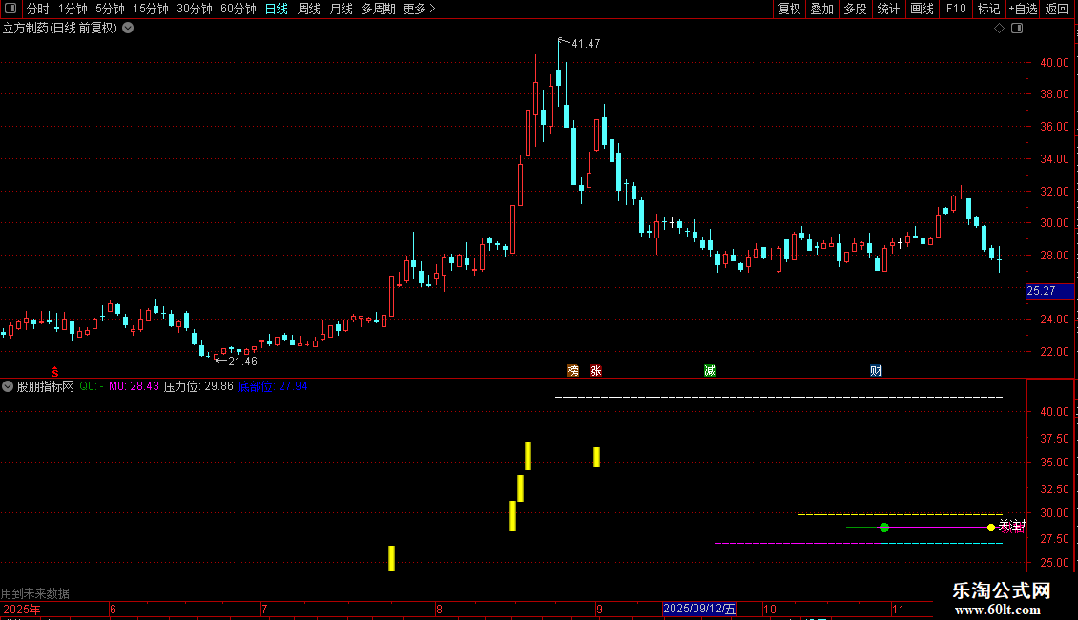This screenshot has height=620, width=1078.
Task: Click the 涨 event marker
Action: point(595,370)
